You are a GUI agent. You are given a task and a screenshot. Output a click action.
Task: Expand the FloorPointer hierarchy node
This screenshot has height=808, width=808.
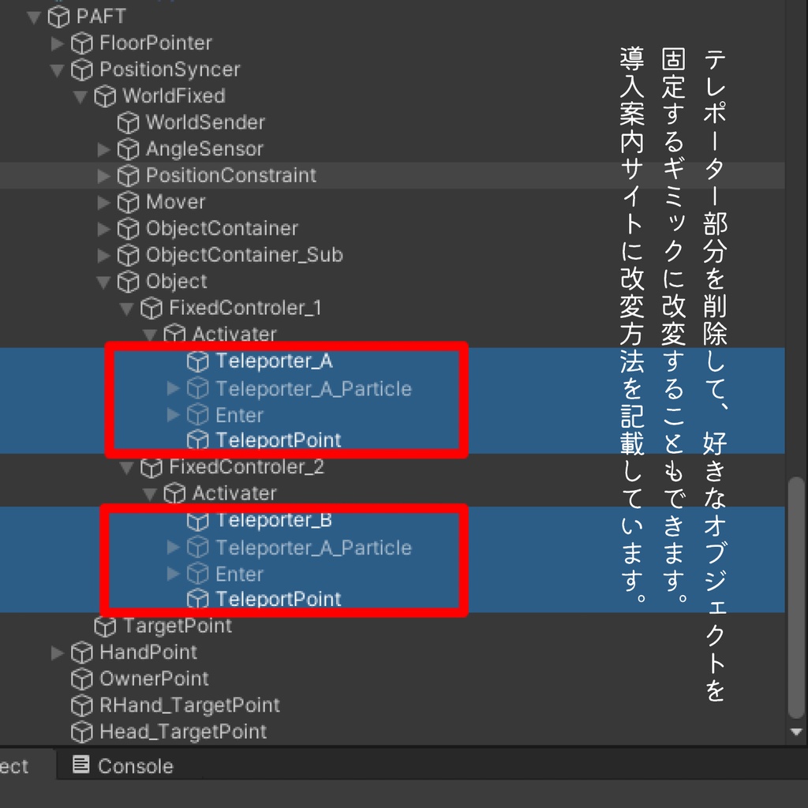pyautogui.click(x=57, y=43)
